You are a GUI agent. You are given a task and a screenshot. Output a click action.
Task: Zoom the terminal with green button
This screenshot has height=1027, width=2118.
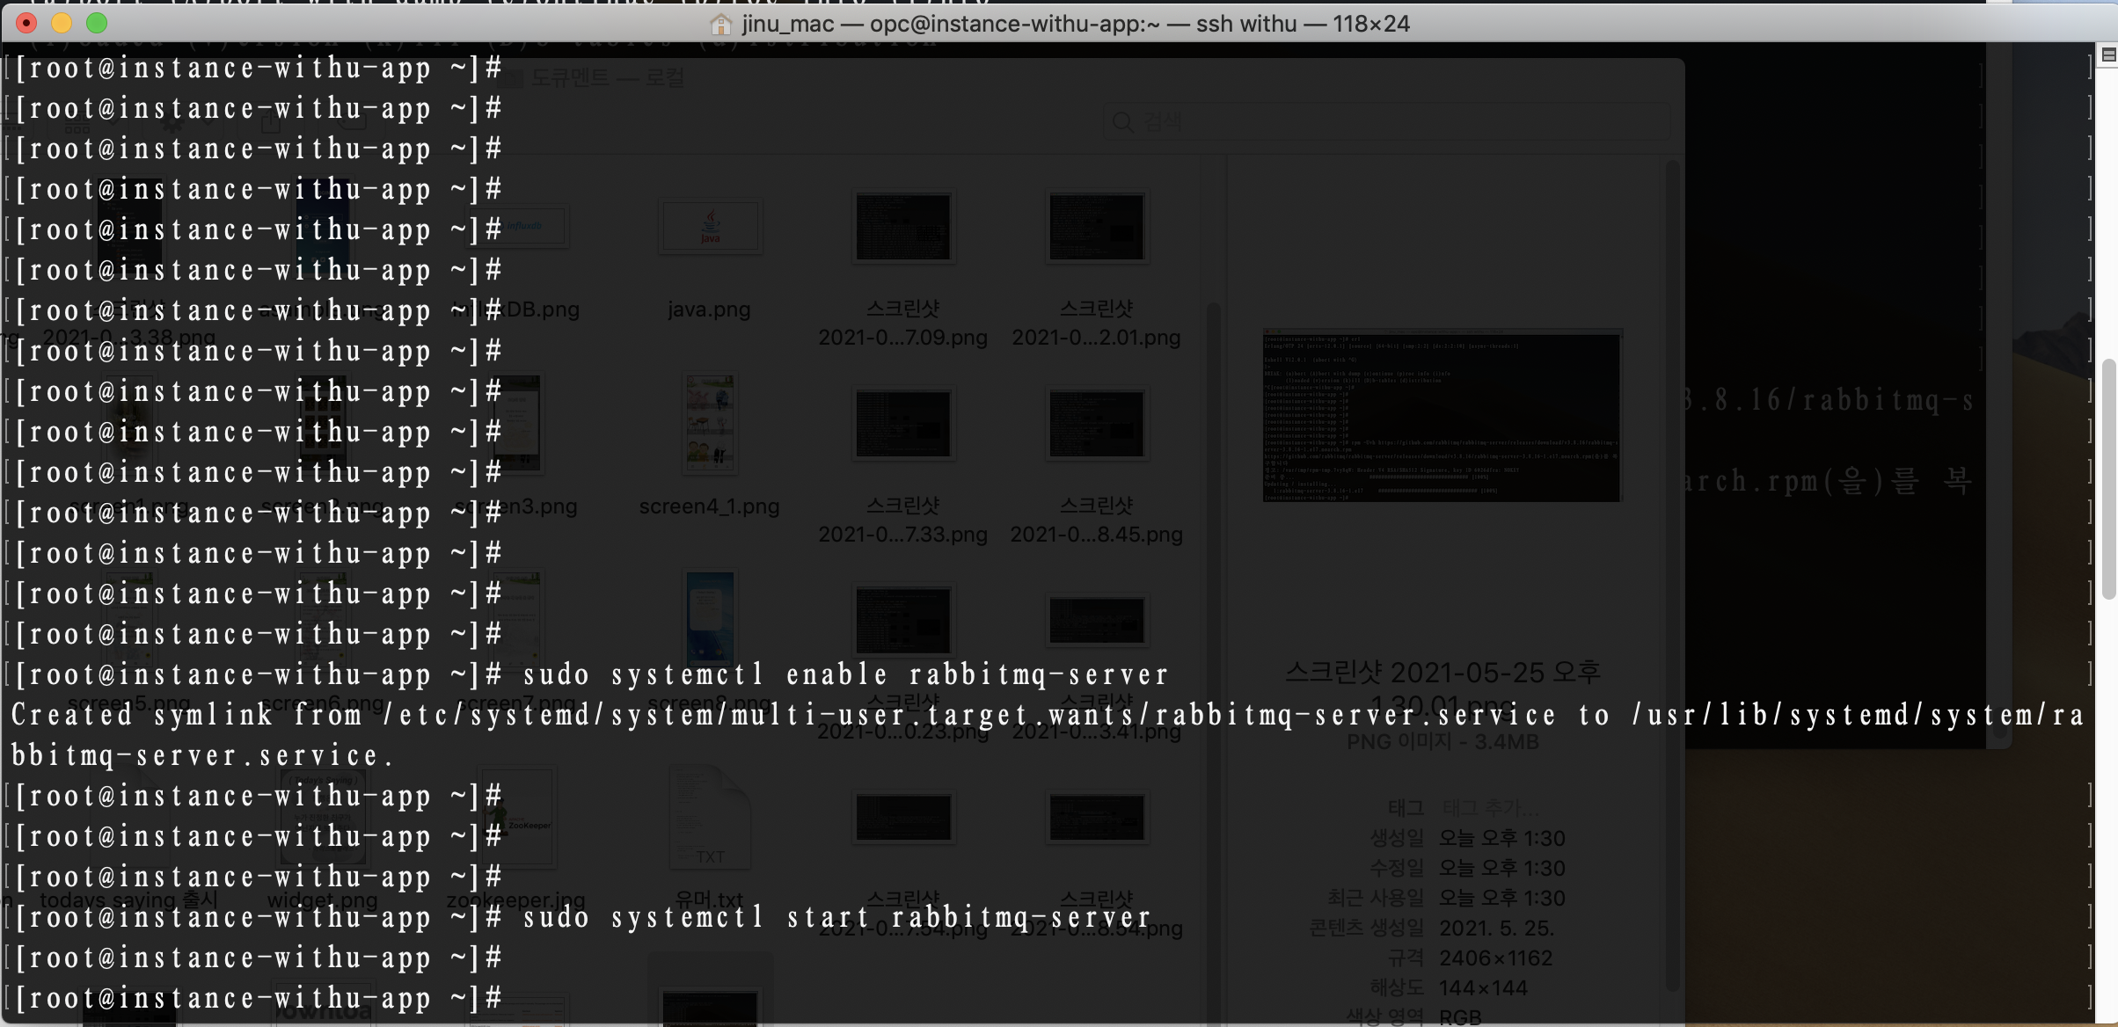97,23
